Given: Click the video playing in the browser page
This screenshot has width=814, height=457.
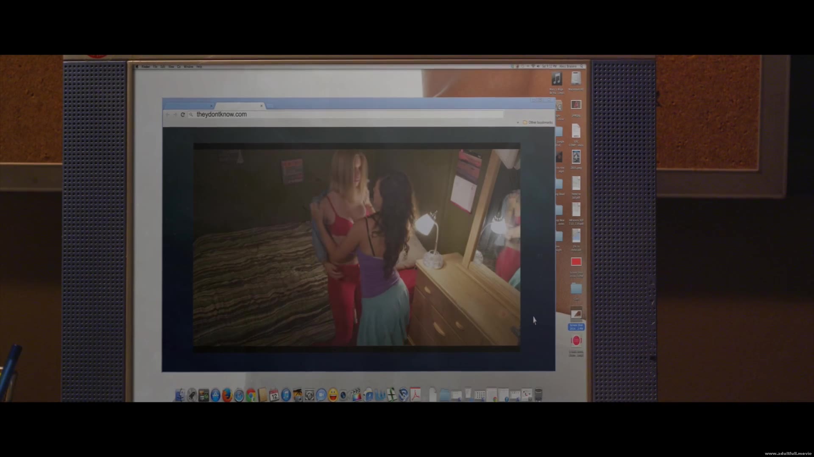Looking at the screenshot, I should point(357,248).
